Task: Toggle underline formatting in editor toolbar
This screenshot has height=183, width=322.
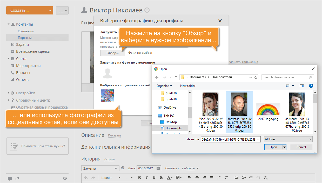Action: click(x=154, y=178)
